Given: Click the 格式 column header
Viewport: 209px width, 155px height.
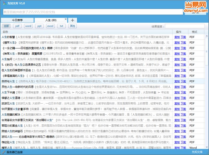Looking at the screenshot, I should 196,32.
